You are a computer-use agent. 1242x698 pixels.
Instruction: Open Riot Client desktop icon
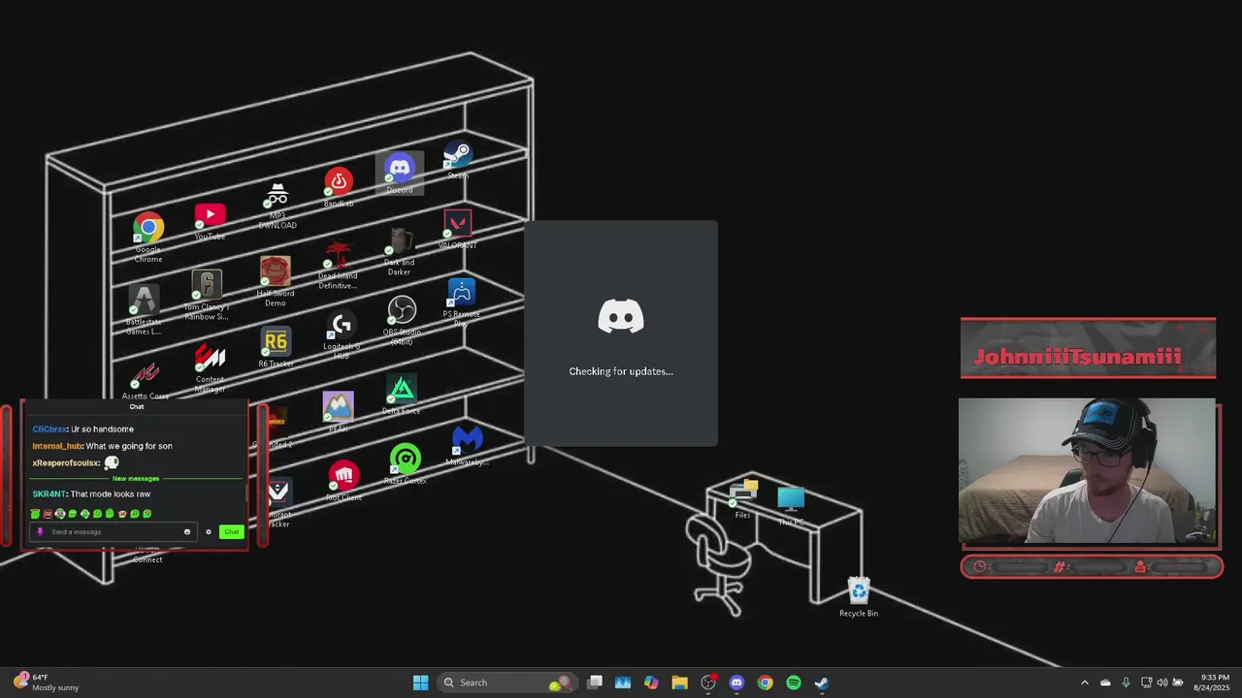[343, 481]
